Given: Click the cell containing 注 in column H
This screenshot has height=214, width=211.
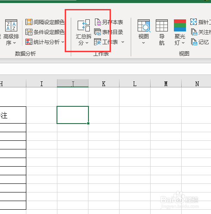Looking at the screenshot, I should [x=13, y=115].
